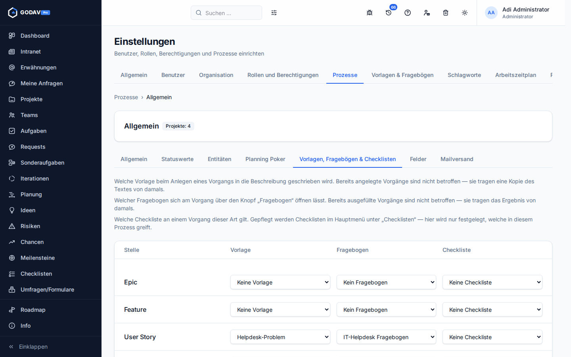This screenshot has height=357, width=571.
Task: Open search filter sliders icon
Action: pyautogui.click(x=274, y=13)
